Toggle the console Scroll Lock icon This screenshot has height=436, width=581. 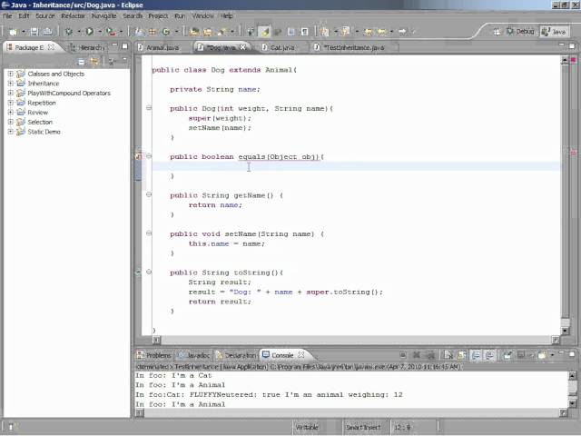[x=462, y=355]
